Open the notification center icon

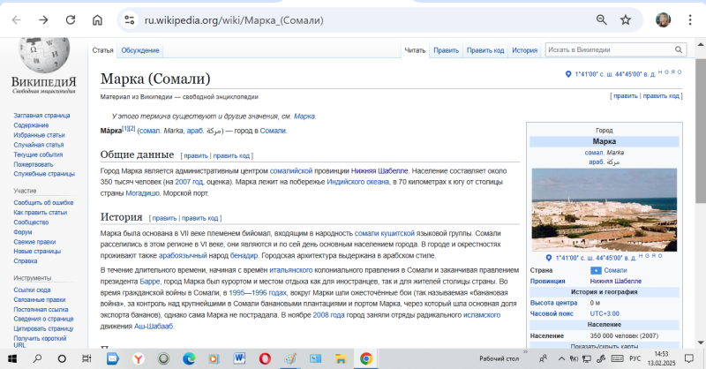[x=689, y=358]
